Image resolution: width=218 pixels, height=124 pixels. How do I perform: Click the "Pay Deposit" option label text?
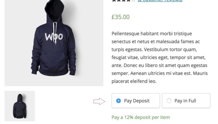pyautogui.click(x=137, y=101)
